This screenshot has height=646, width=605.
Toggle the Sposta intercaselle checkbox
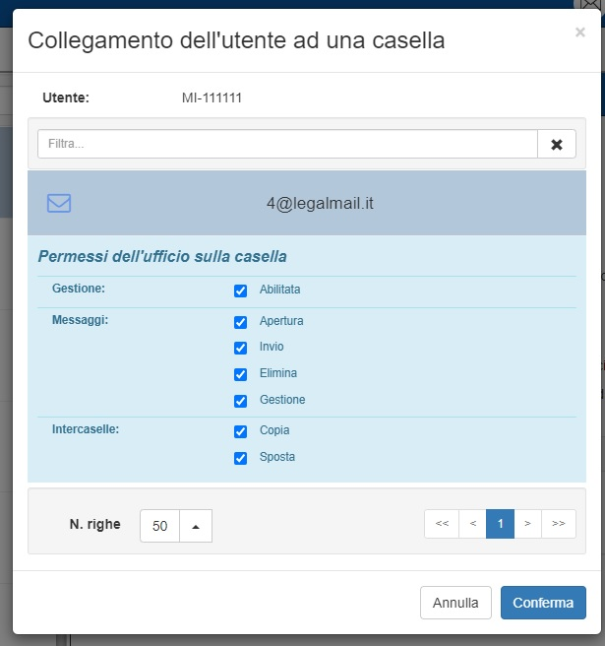tap(240, 458)
